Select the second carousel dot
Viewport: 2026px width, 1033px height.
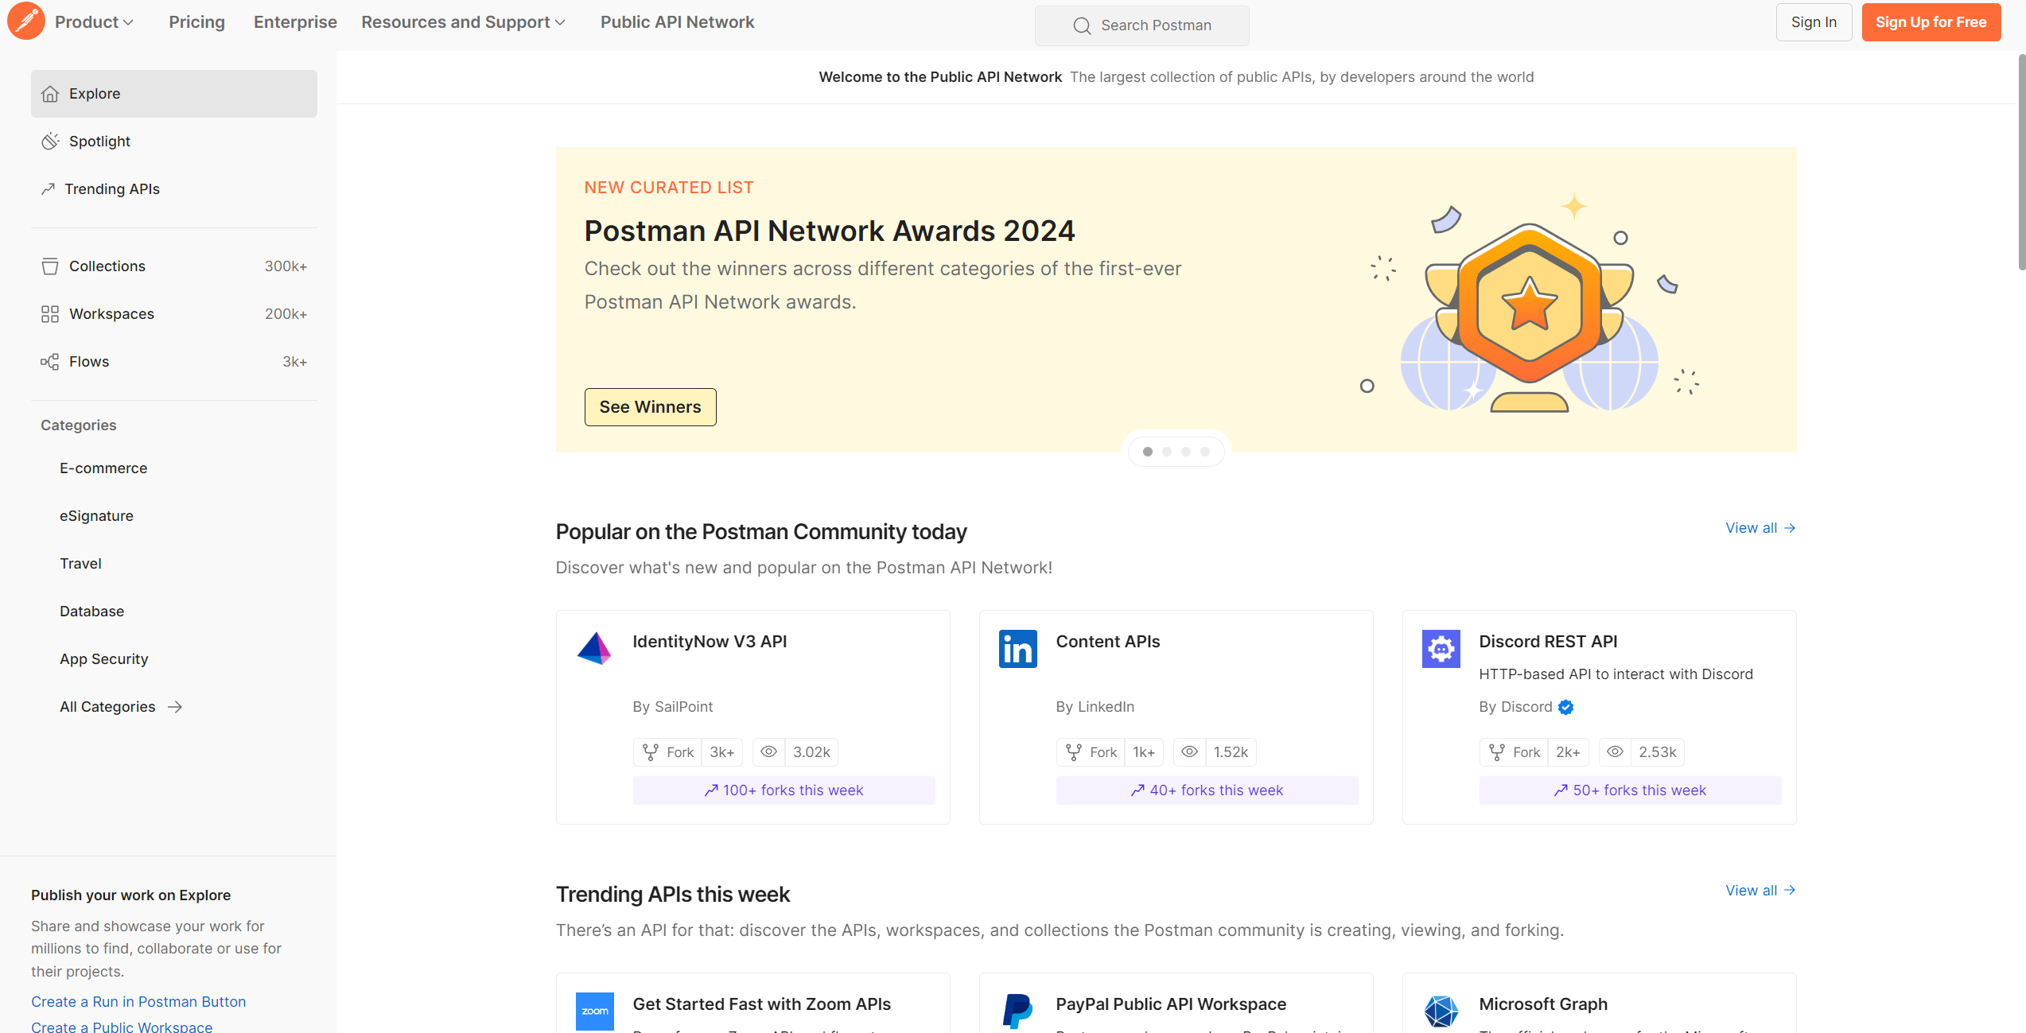pos(1167,452)
